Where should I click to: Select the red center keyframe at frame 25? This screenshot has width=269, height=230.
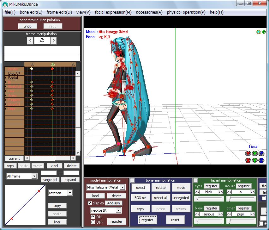52,69
